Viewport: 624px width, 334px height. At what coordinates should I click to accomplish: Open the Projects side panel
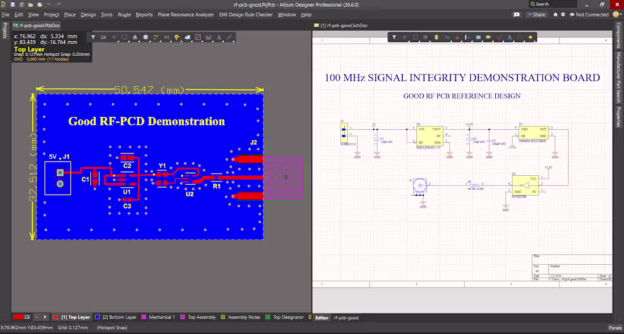5,30
